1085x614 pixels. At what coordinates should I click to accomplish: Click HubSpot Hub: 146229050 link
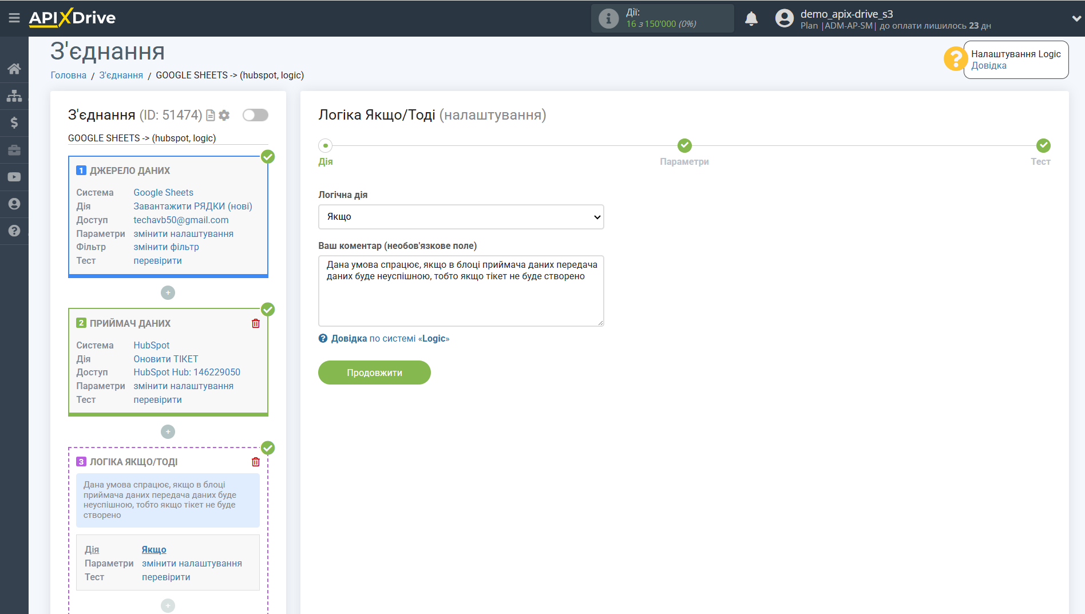187,372
